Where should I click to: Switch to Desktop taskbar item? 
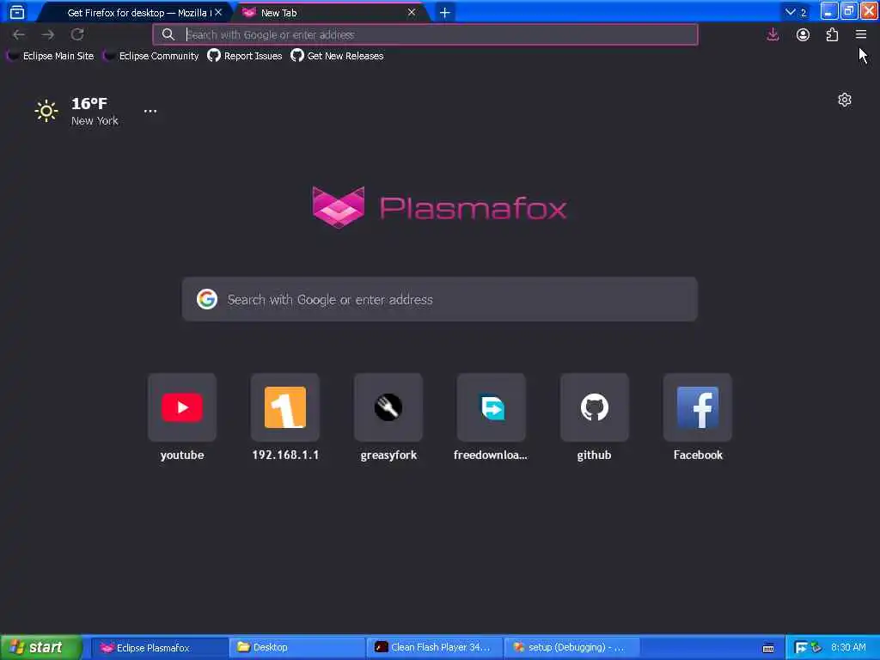click(x=296, y=648)
